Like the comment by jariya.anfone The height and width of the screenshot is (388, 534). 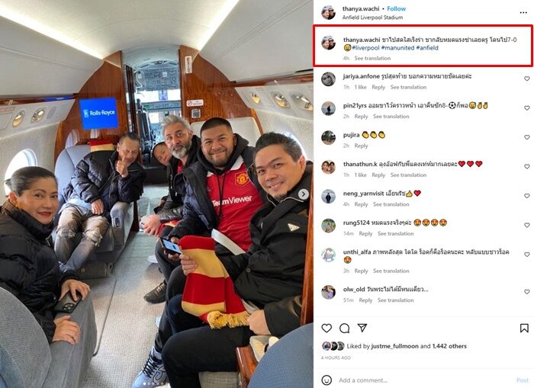tap(527, 79)
